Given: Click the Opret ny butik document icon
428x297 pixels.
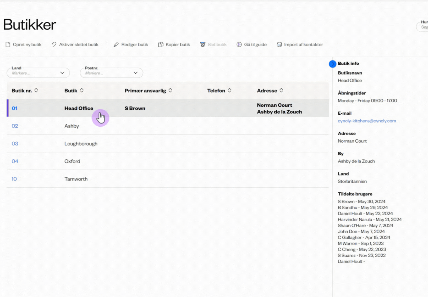Looking at the screenshot, I should click(x=8, y=44).
